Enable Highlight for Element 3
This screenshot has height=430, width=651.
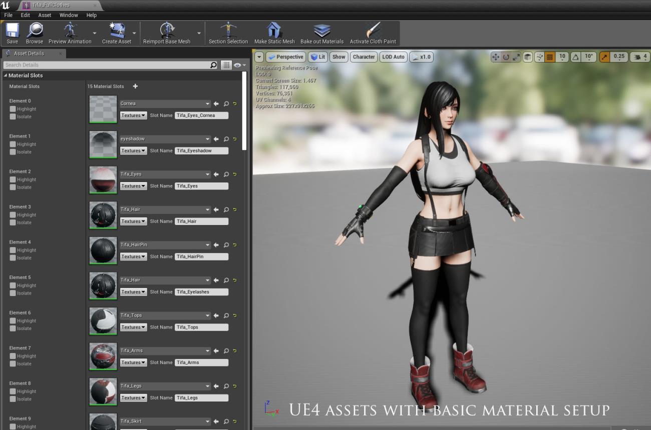pyautogui.click(x=13, y=215)
